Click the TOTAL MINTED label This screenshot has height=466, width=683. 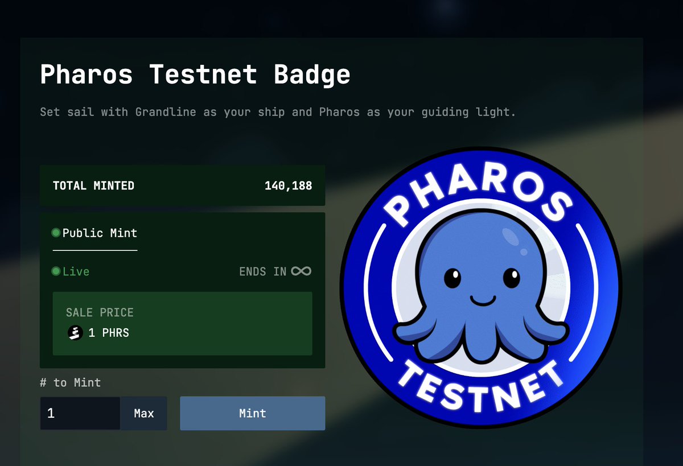pyautogui.click(x=94, y=185)
